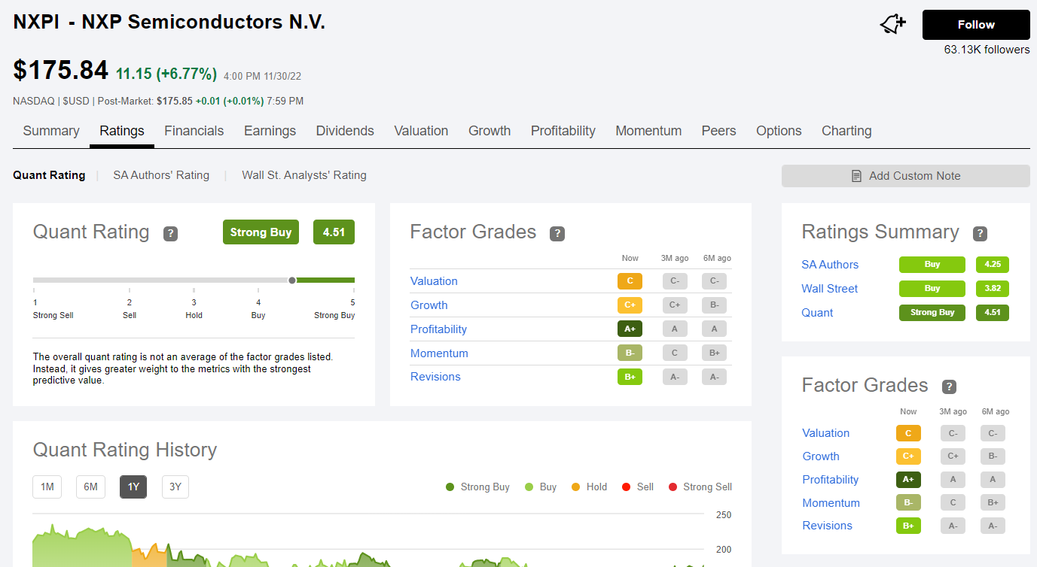
Task: Click the Profitability link in middle Factor Grades
Action: tap(438, 329)
